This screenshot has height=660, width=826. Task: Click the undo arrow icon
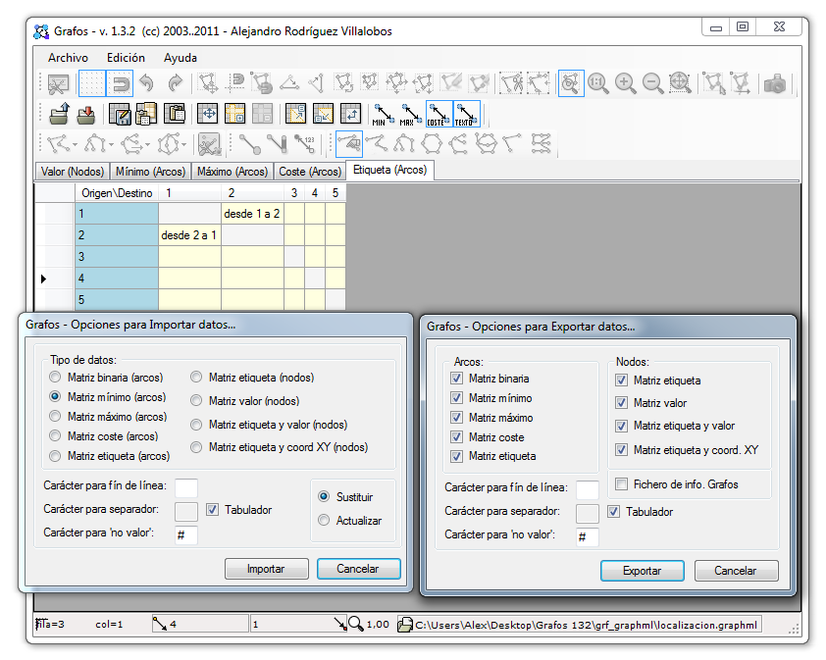[146, 84]
